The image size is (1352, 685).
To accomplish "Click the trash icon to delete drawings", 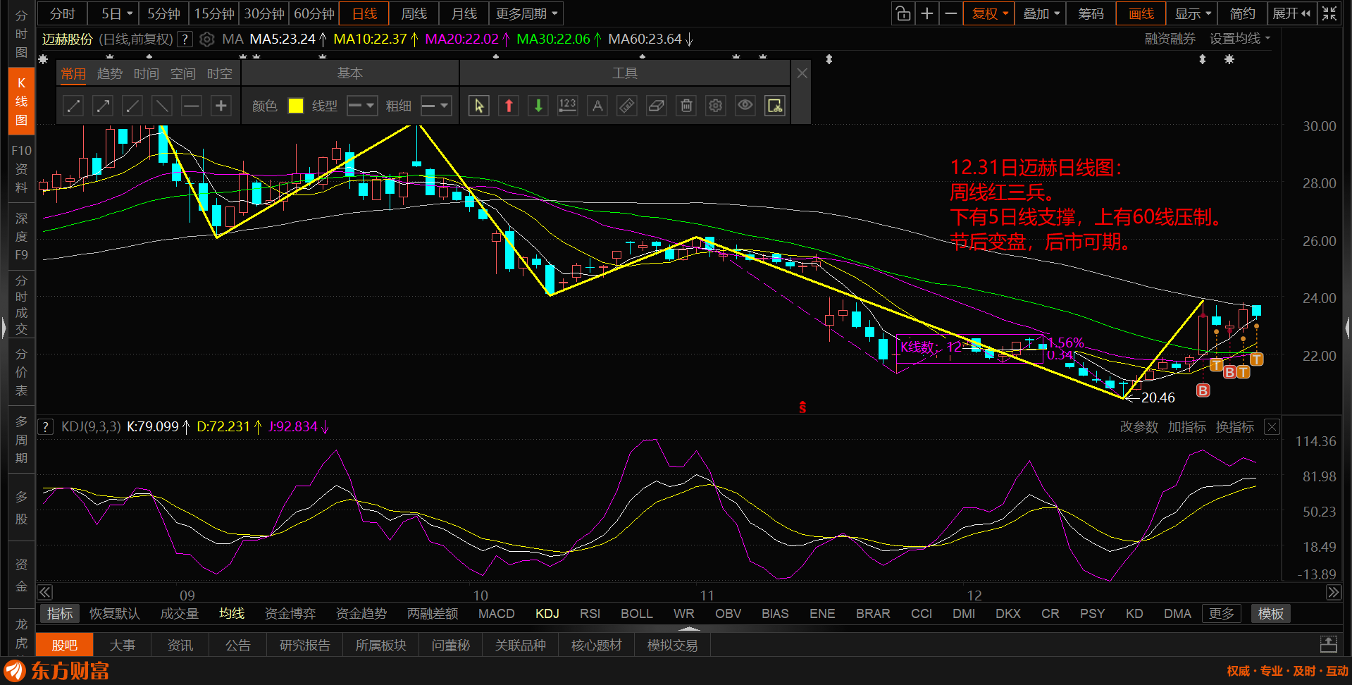I will pos(686,106).
